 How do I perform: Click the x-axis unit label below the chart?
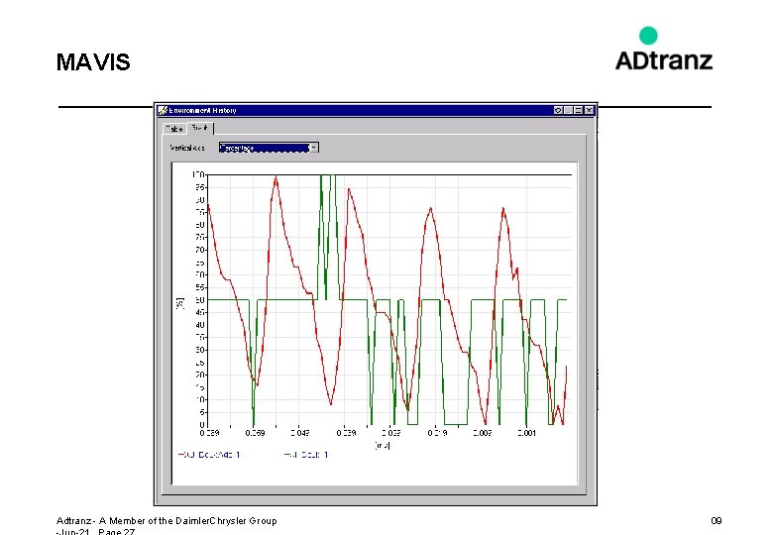[383, 445]
